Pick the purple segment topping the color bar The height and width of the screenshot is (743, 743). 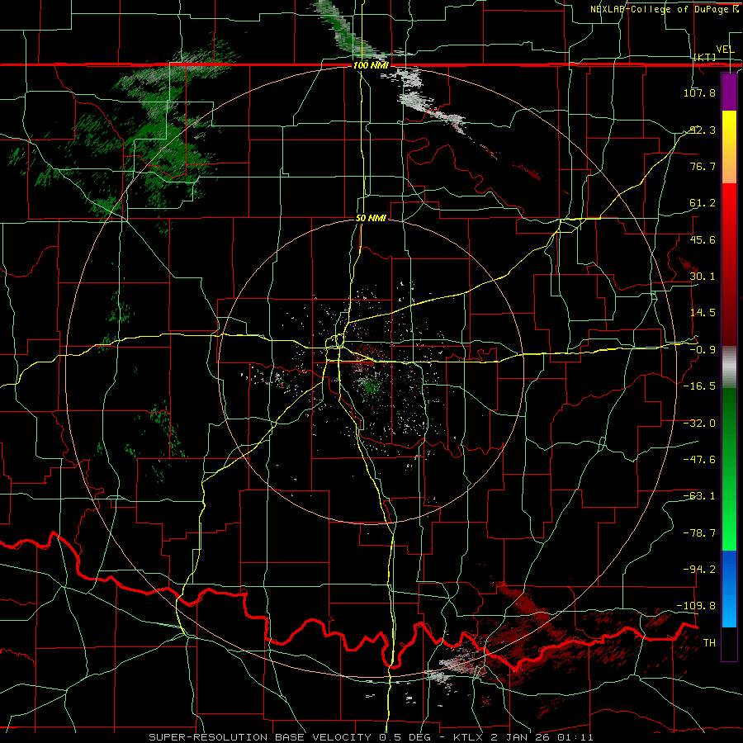(x=729, y=92)
